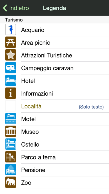Select the Informazioni 'i' icon

(11, 93)
